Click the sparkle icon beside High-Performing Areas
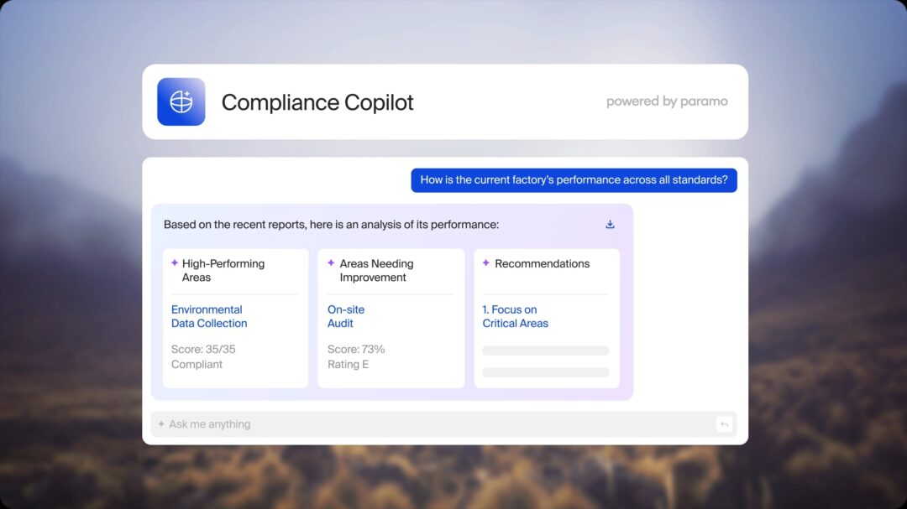Viewport: 907px width, 509px height. pyautogui.click(x=174, y=262)
